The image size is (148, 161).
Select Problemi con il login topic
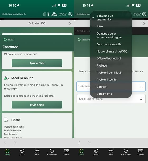[111, 73]
